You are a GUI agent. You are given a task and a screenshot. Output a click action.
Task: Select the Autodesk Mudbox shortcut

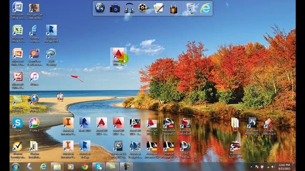click(x=252, y=126)
